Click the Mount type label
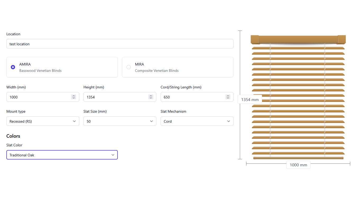 point(16,112)
